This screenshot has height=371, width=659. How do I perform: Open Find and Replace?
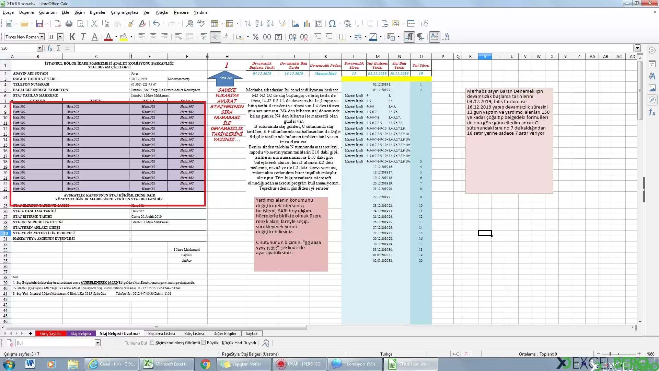point(189,23)
